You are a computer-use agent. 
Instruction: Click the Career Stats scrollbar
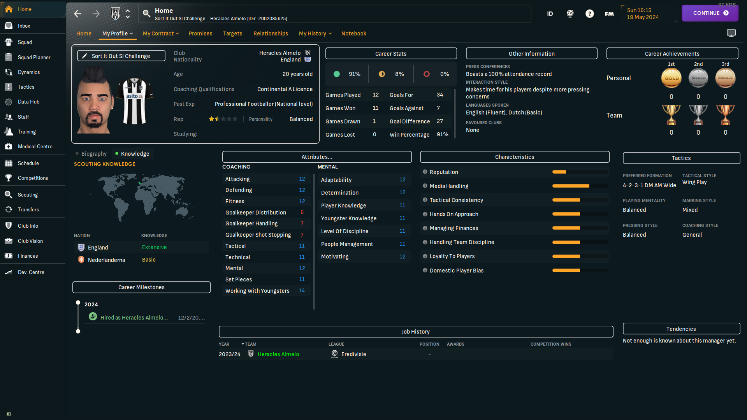455,114
